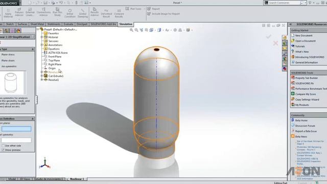Switch to the Nonlinear 1 study tab
Image resolution: width=327 pixels, height=184 pixels.
[x=77, y=179]
